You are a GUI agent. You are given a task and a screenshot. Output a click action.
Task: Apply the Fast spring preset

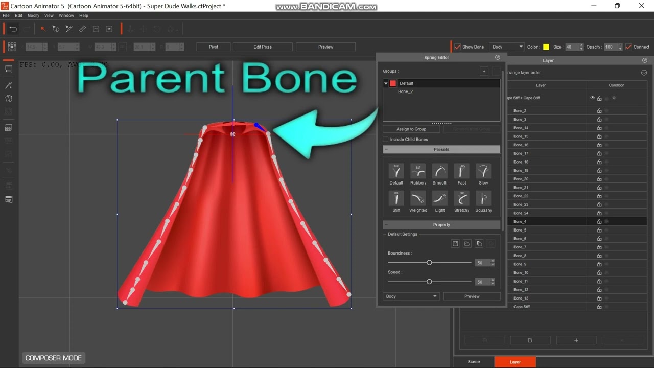462,171
